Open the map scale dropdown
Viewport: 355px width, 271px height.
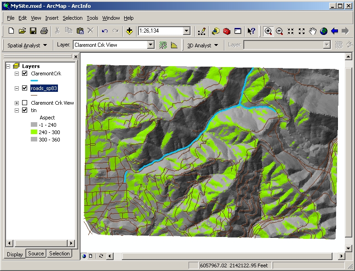click(186, 31)
